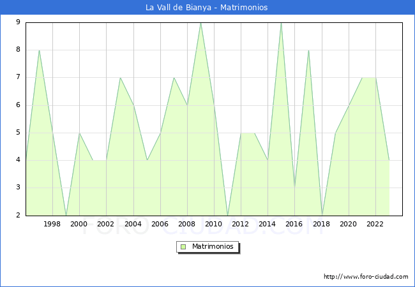Click the Matrimonios legend label

213,246
